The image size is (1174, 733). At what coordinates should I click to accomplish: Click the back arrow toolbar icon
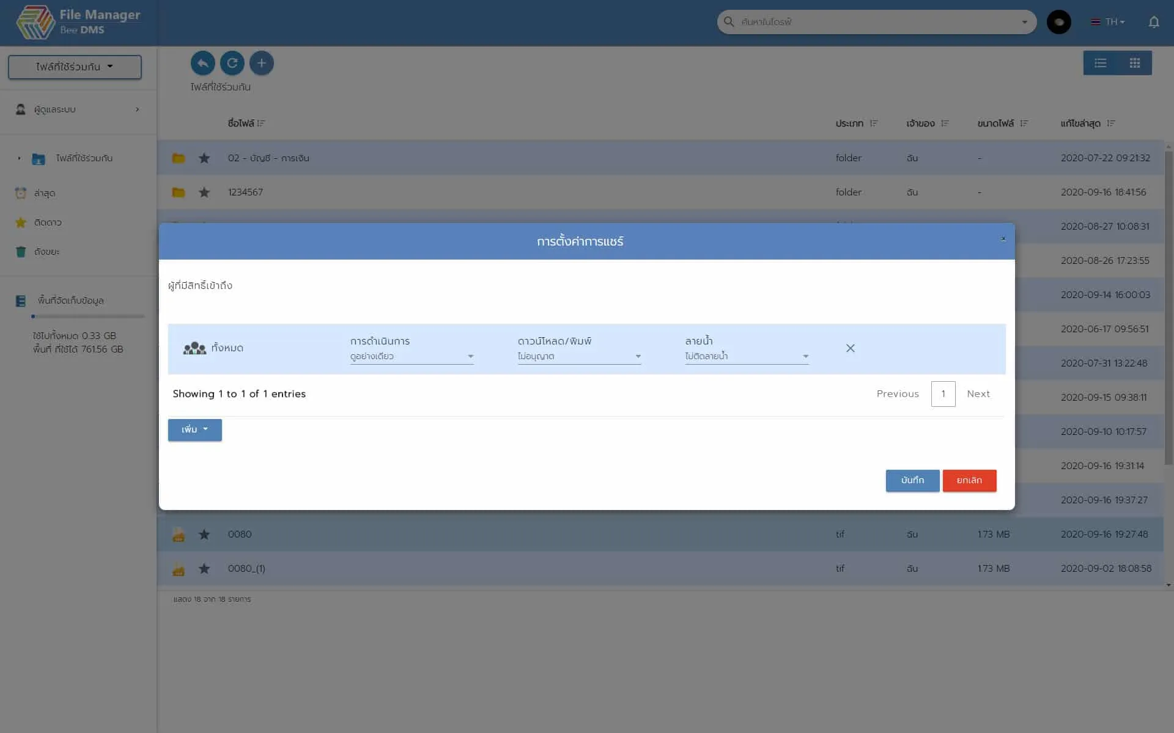202,63
